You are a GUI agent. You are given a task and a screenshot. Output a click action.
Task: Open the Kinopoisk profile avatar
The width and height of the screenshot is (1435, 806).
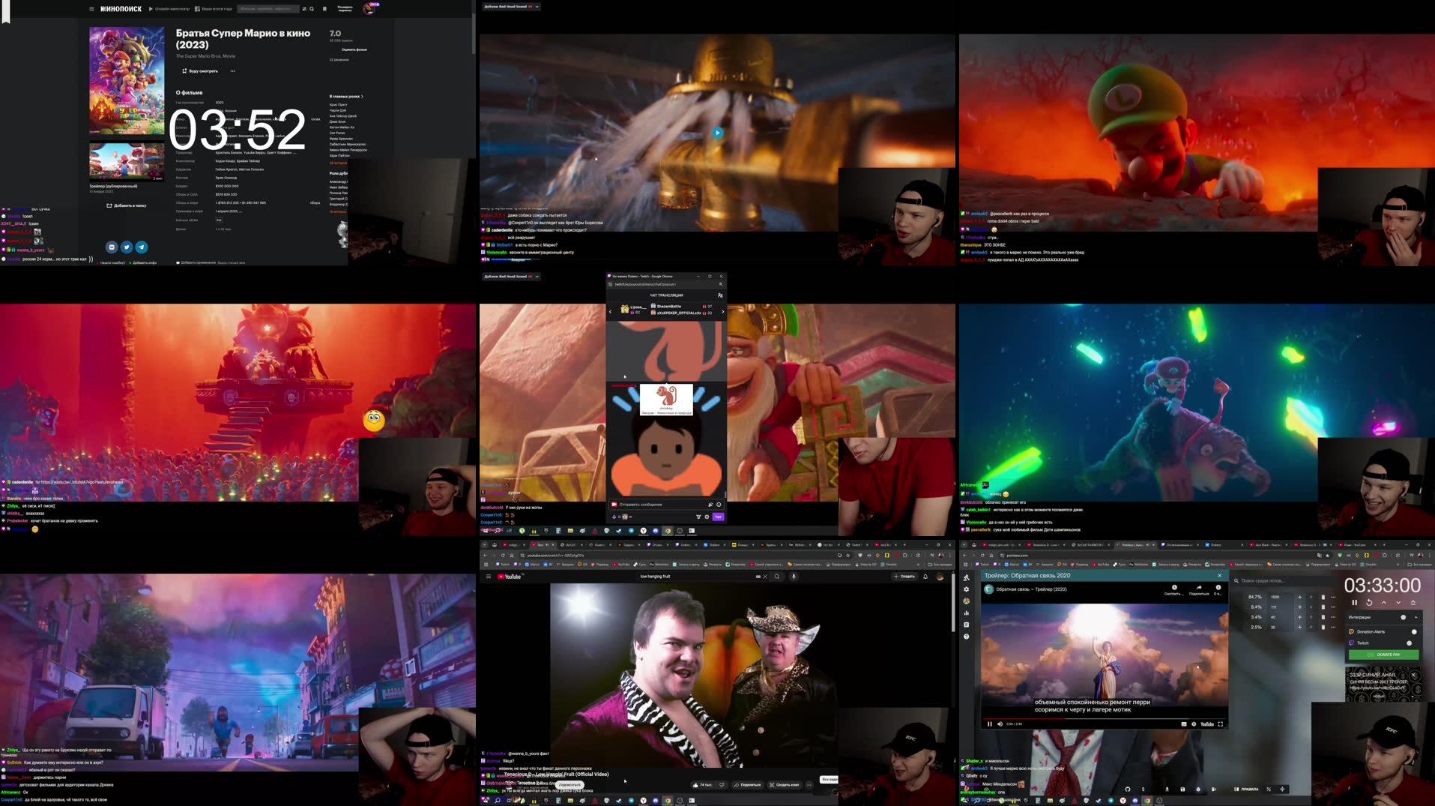pyautogui.click(x=369, y=9)
